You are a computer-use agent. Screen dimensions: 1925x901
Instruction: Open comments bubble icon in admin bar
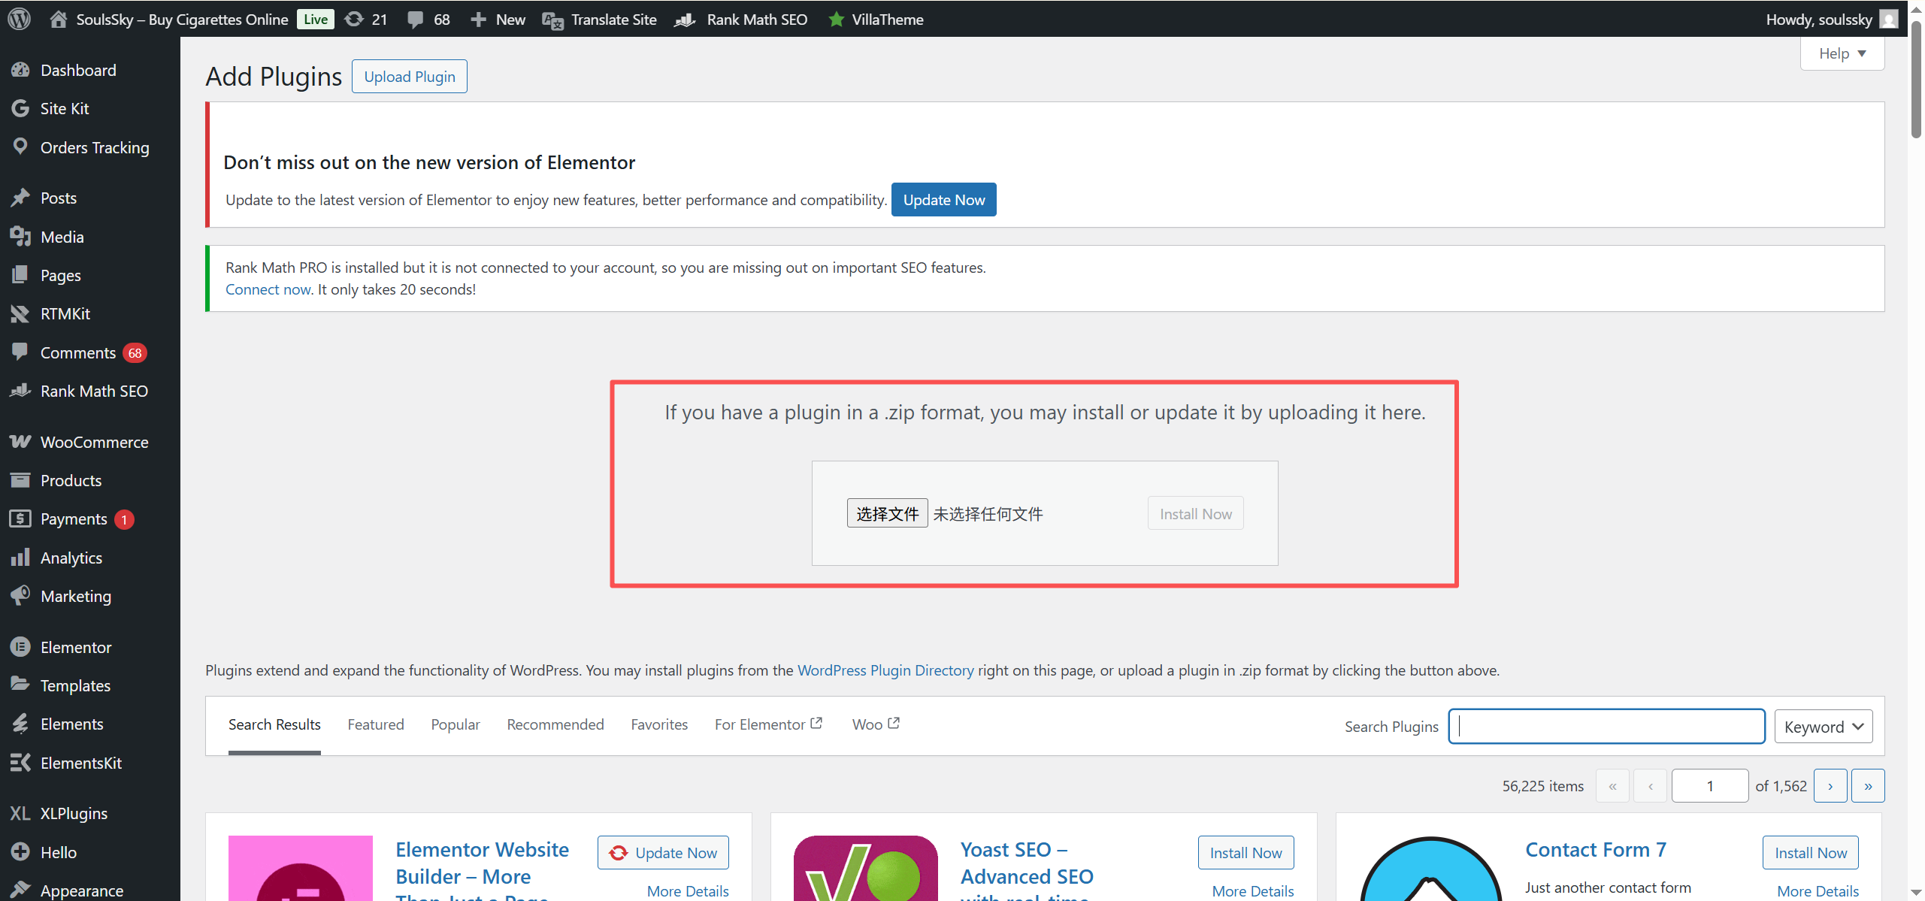415,19
